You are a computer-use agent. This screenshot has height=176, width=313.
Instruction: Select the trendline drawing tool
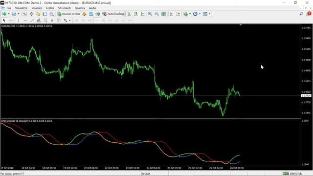pos(32,21)
